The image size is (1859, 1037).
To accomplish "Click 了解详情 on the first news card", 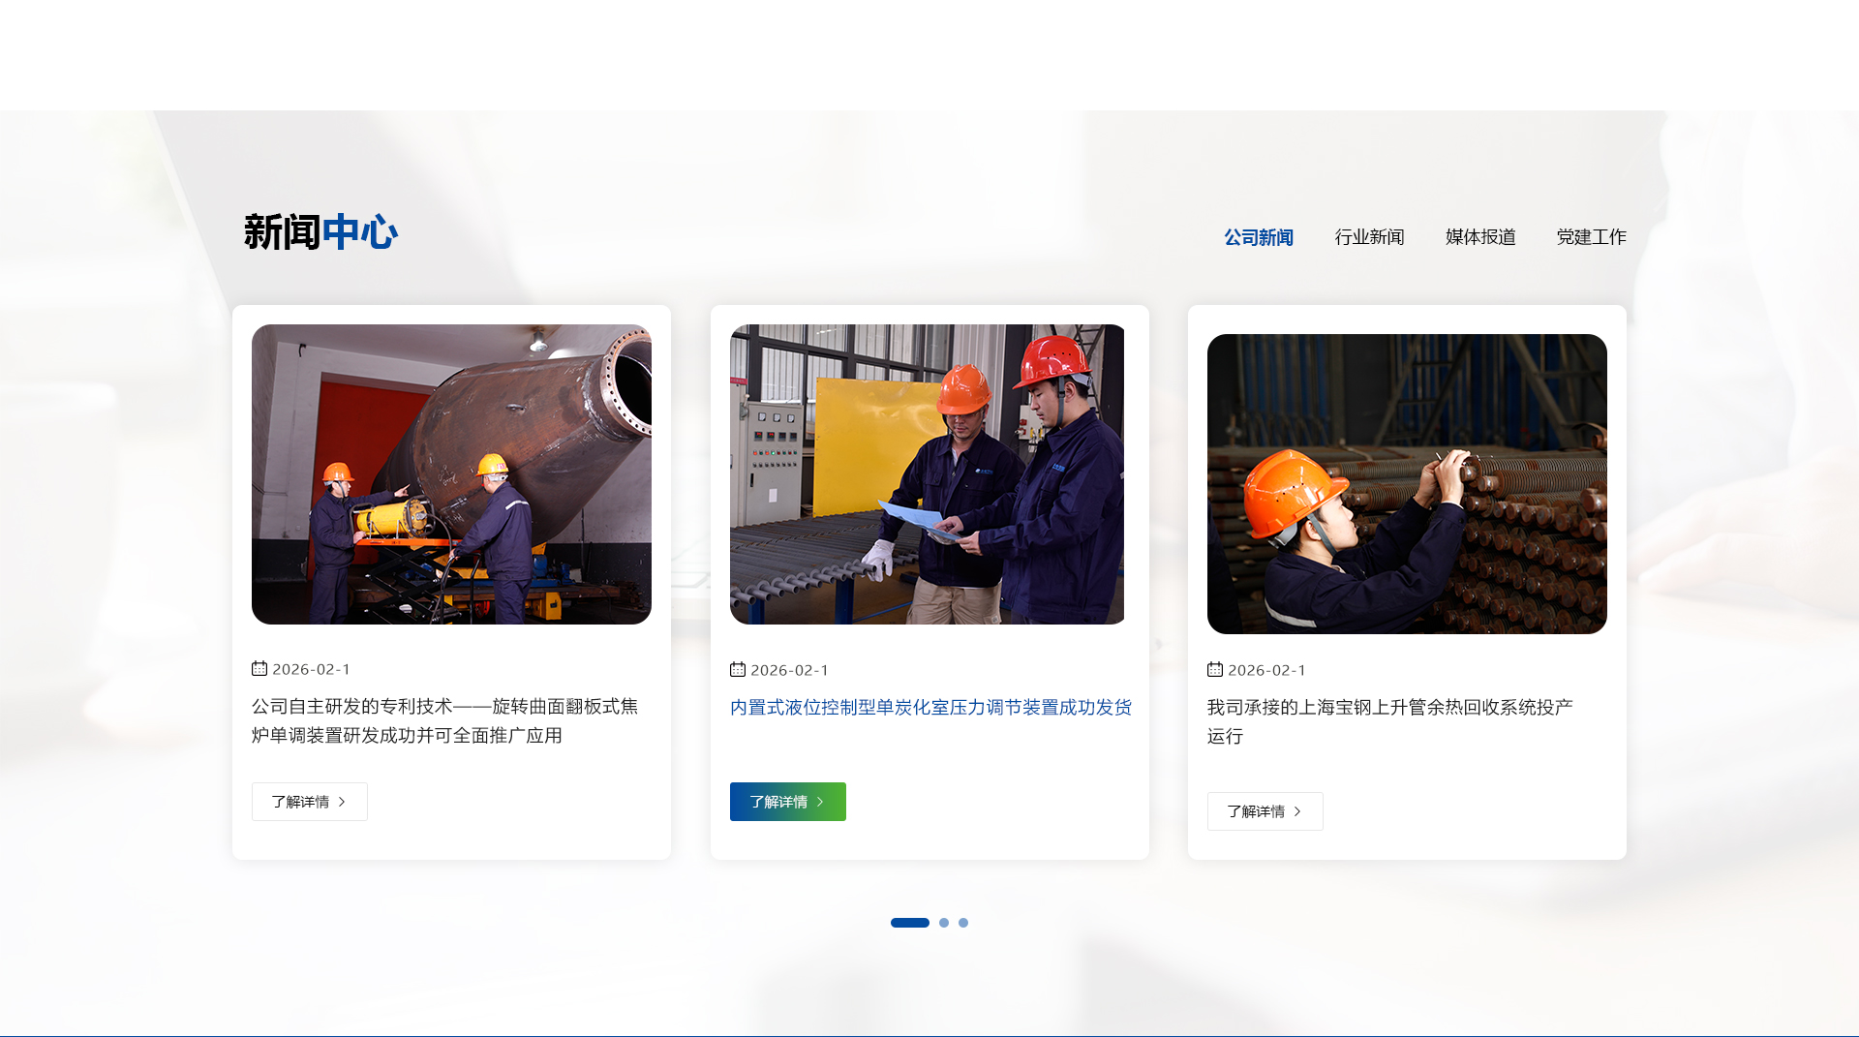I will pos(310,802).
